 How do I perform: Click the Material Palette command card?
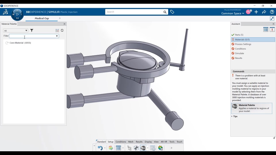252,108
